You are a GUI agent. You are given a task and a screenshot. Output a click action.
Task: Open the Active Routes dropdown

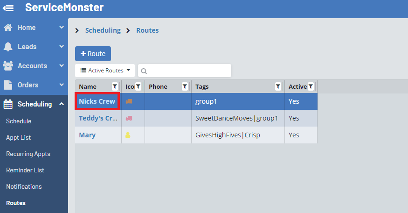105,71
